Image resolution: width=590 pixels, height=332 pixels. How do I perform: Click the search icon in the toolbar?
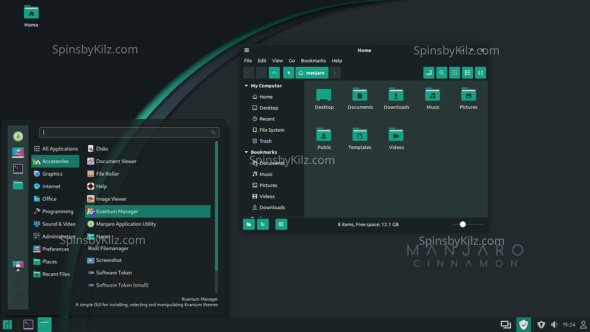(x=441, y=72)
